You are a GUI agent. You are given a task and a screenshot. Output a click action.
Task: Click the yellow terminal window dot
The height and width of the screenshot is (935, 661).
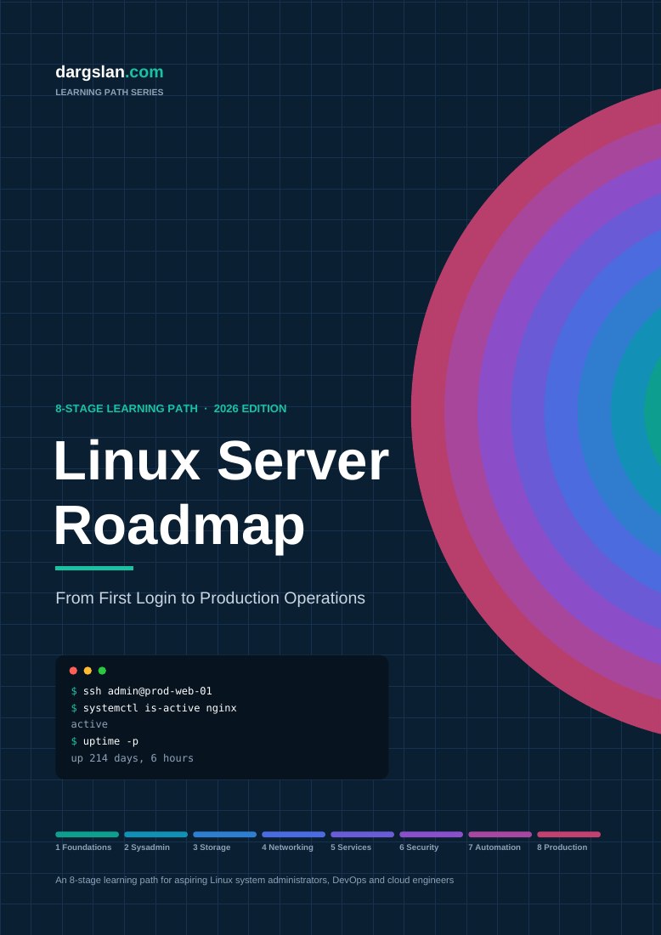88,671
